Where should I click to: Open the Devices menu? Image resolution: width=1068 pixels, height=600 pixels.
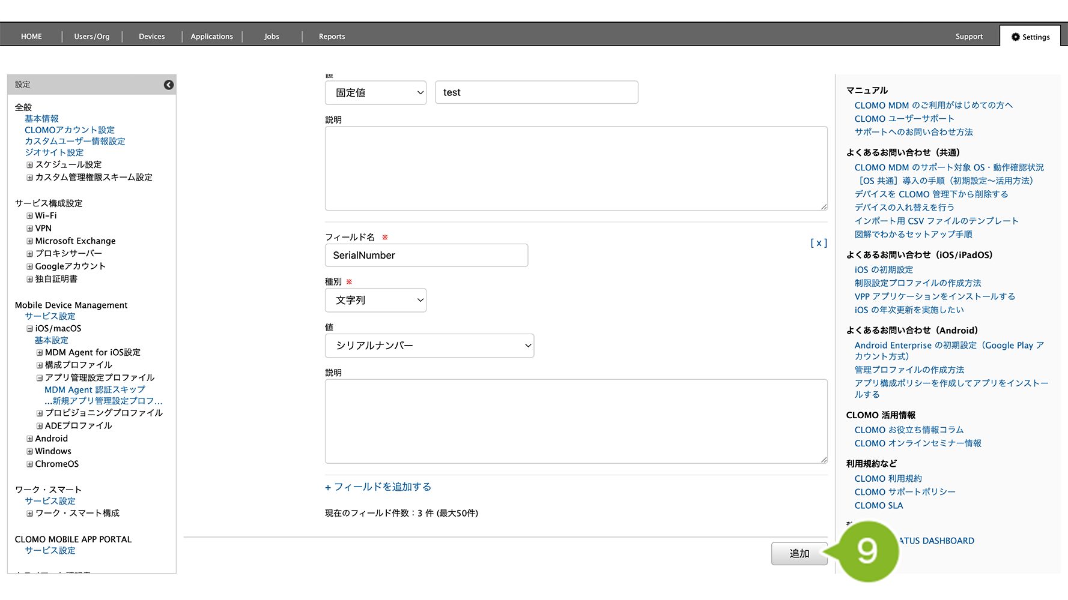(151, 37)
